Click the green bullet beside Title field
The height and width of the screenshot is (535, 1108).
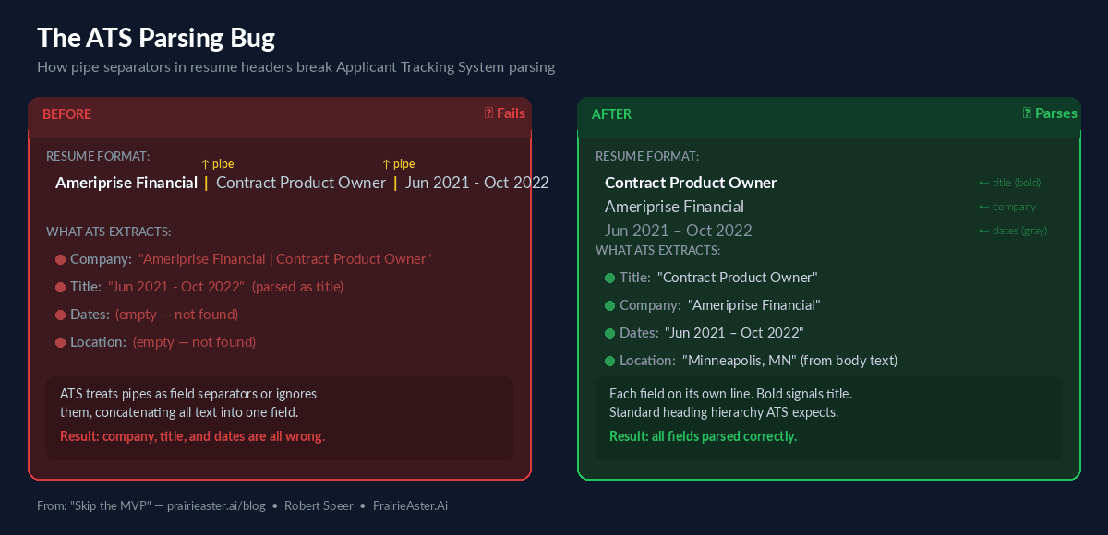tap(609, 278)
